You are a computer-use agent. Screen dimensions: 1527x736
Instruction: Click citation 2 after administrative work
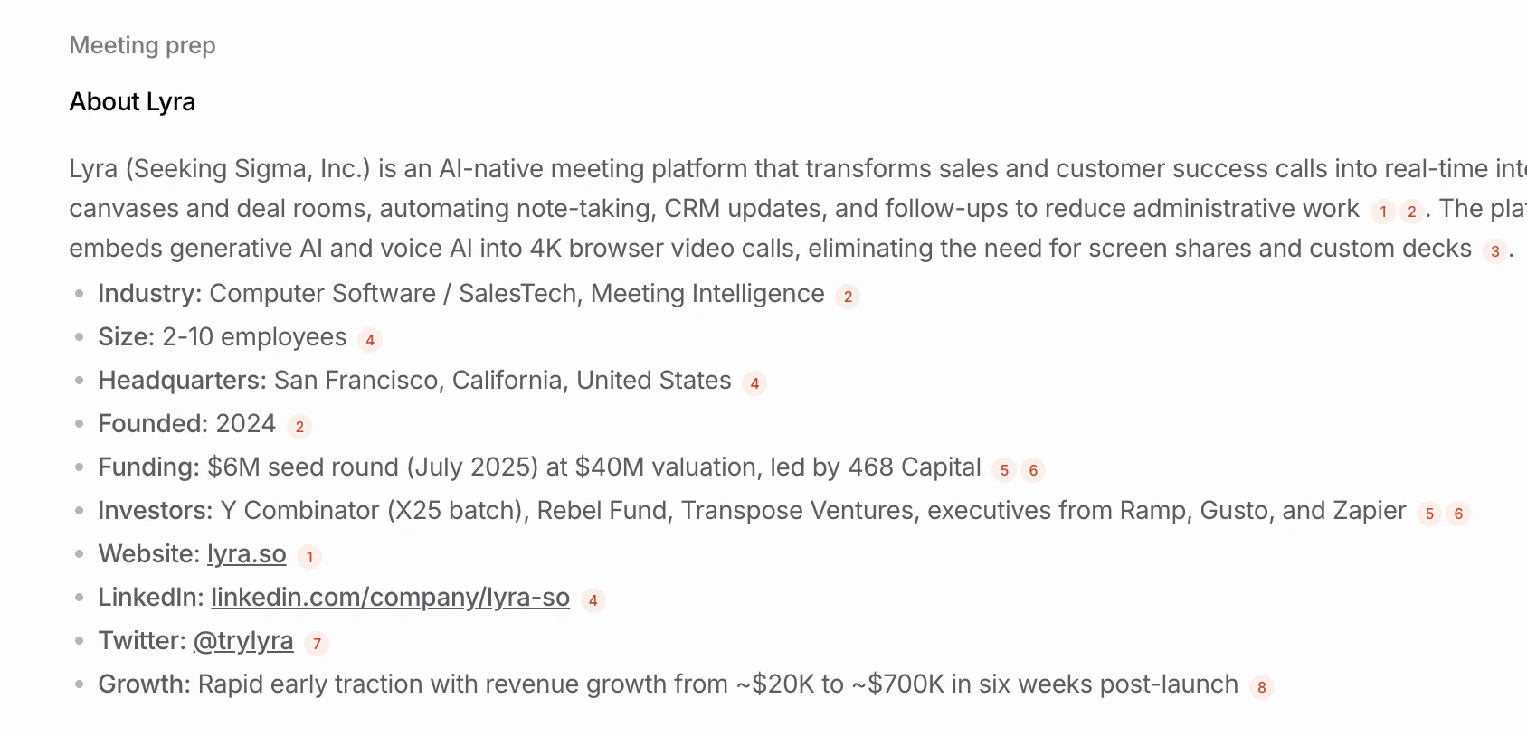click(1412, 212)
